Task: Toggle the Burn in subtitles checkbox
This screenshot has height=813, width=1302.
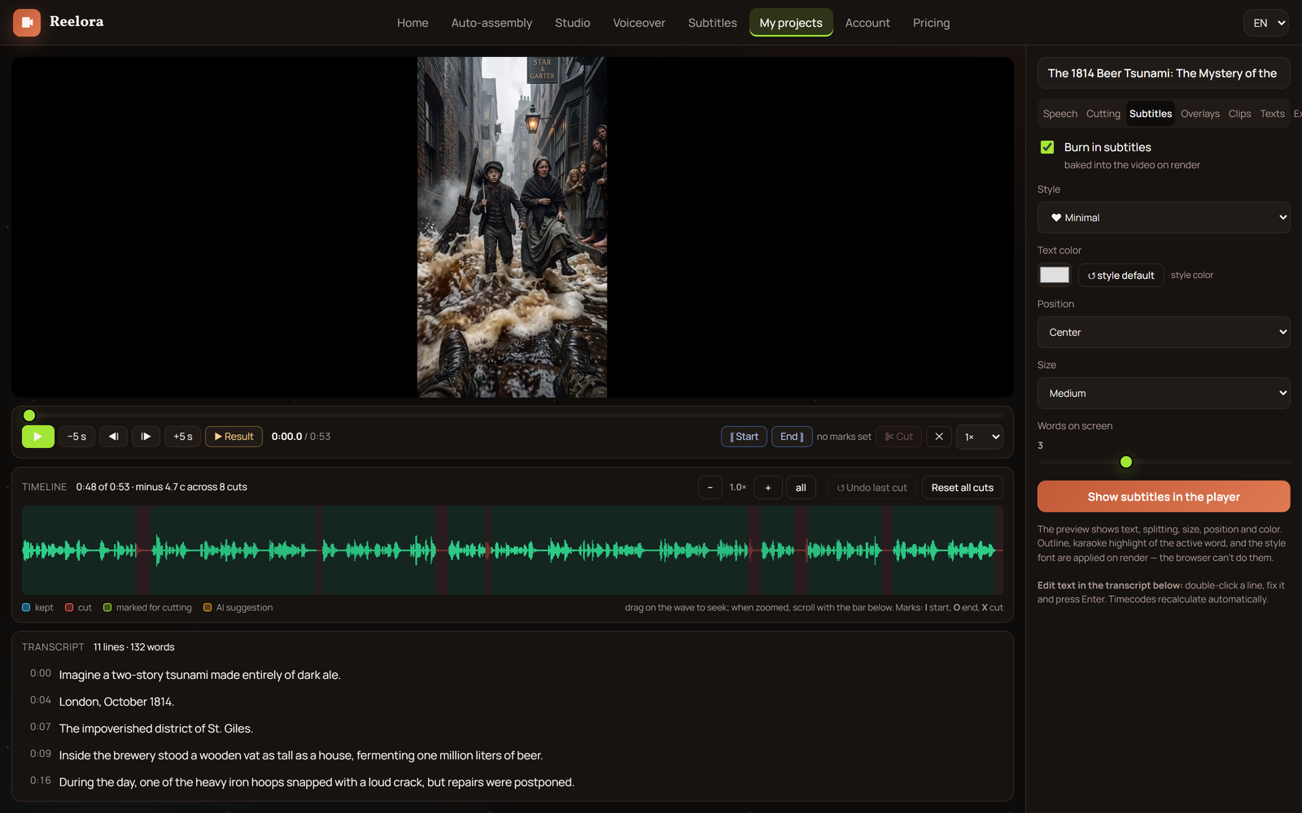Action: point(1047,147)
